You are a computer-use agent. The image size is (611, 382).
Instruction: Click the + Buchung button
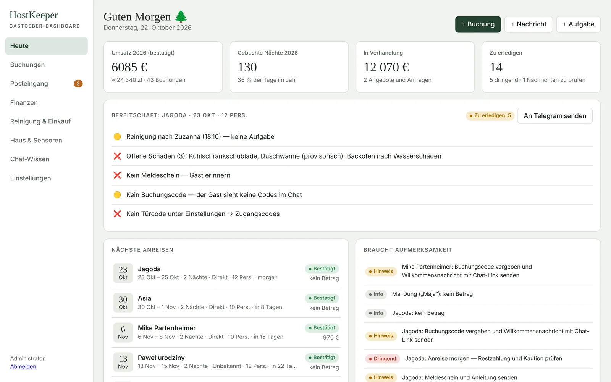(x=478, y=24)
